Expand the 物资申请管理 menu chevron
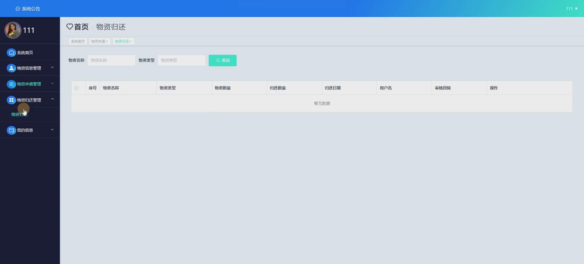This screenshot has width=584, height=264. (52, 83)
